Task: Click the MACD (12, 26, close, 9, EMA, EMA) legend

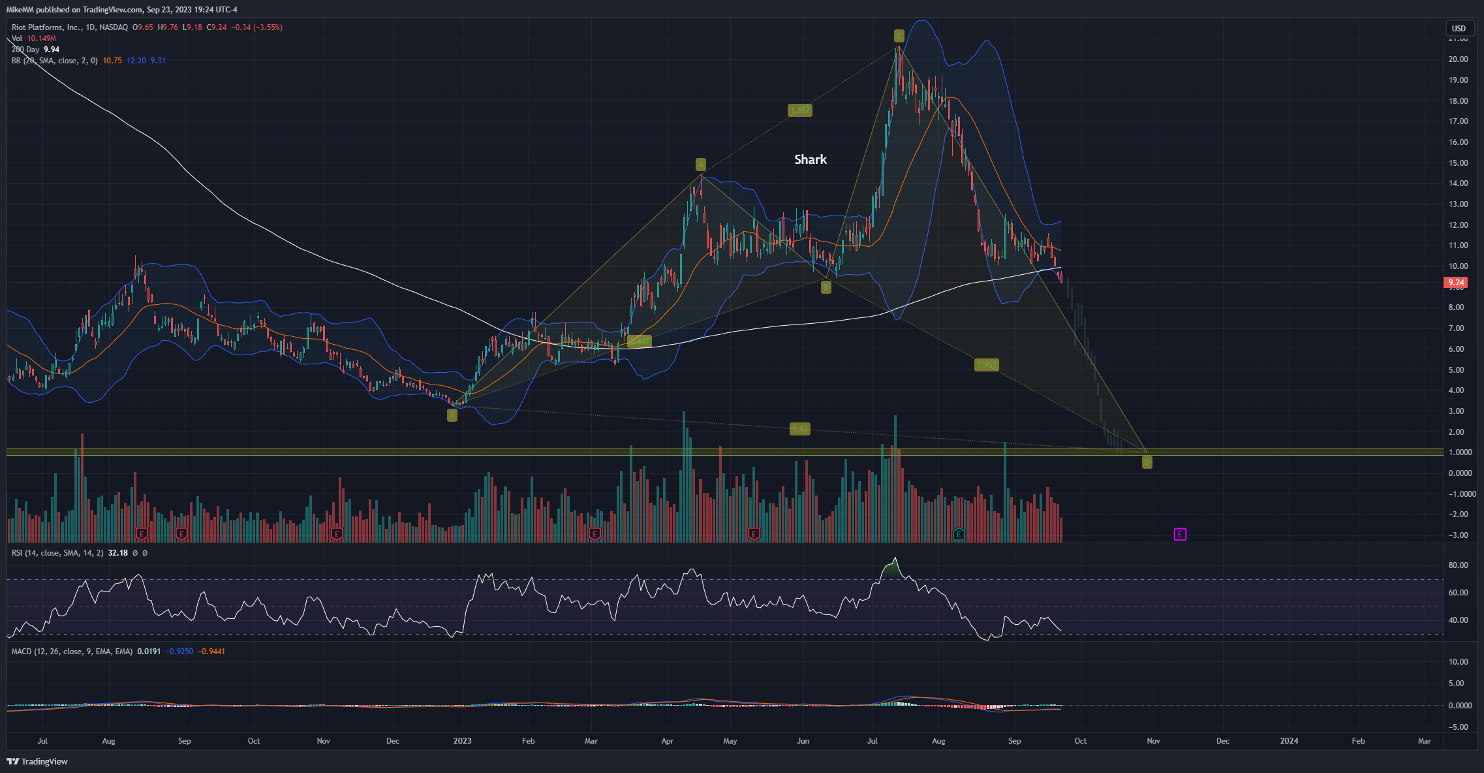Action: [72, 652]
